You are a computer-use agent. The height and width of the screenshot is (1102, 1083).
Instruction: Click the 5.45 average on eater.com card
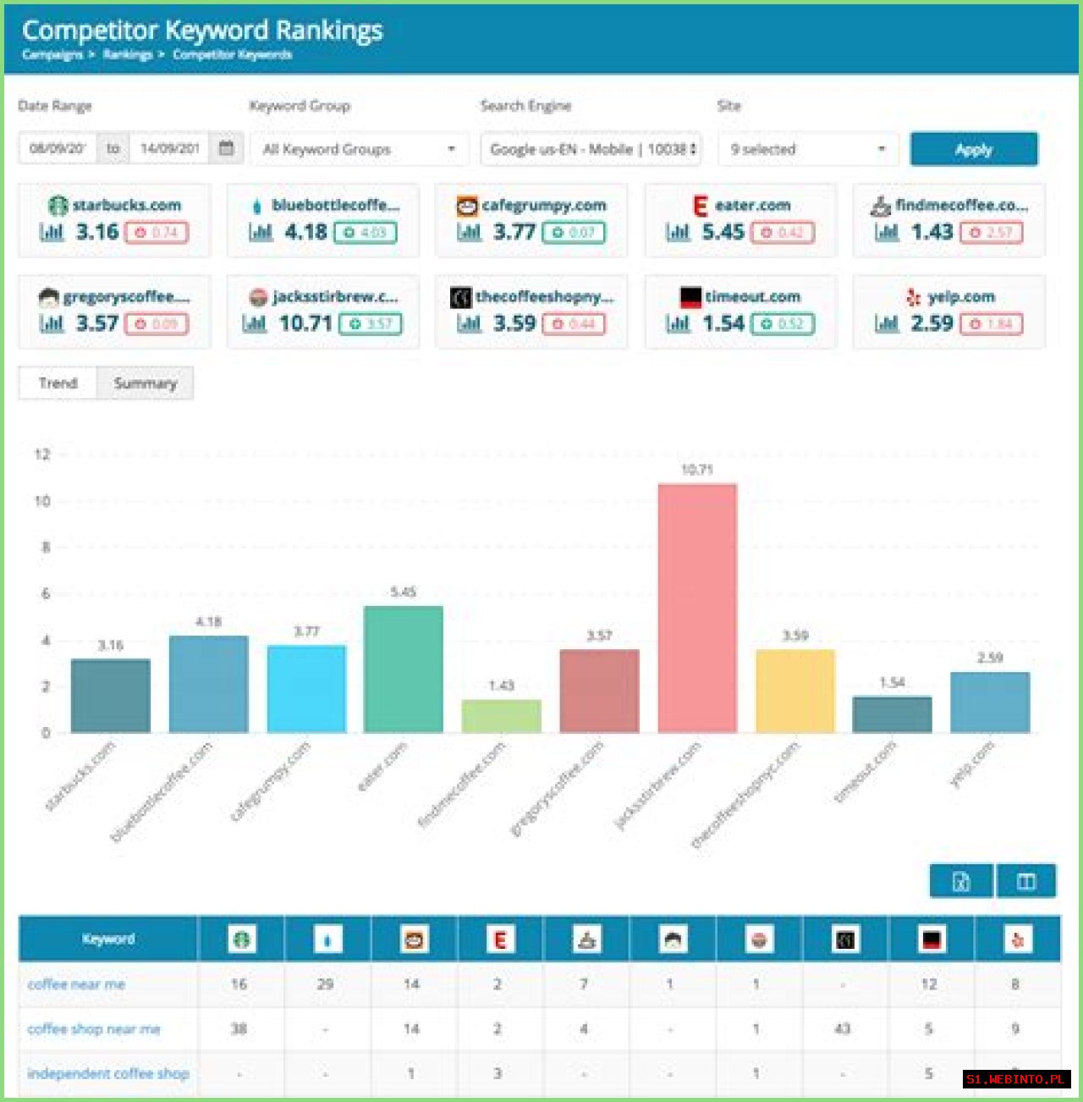[x=723, y=232]
